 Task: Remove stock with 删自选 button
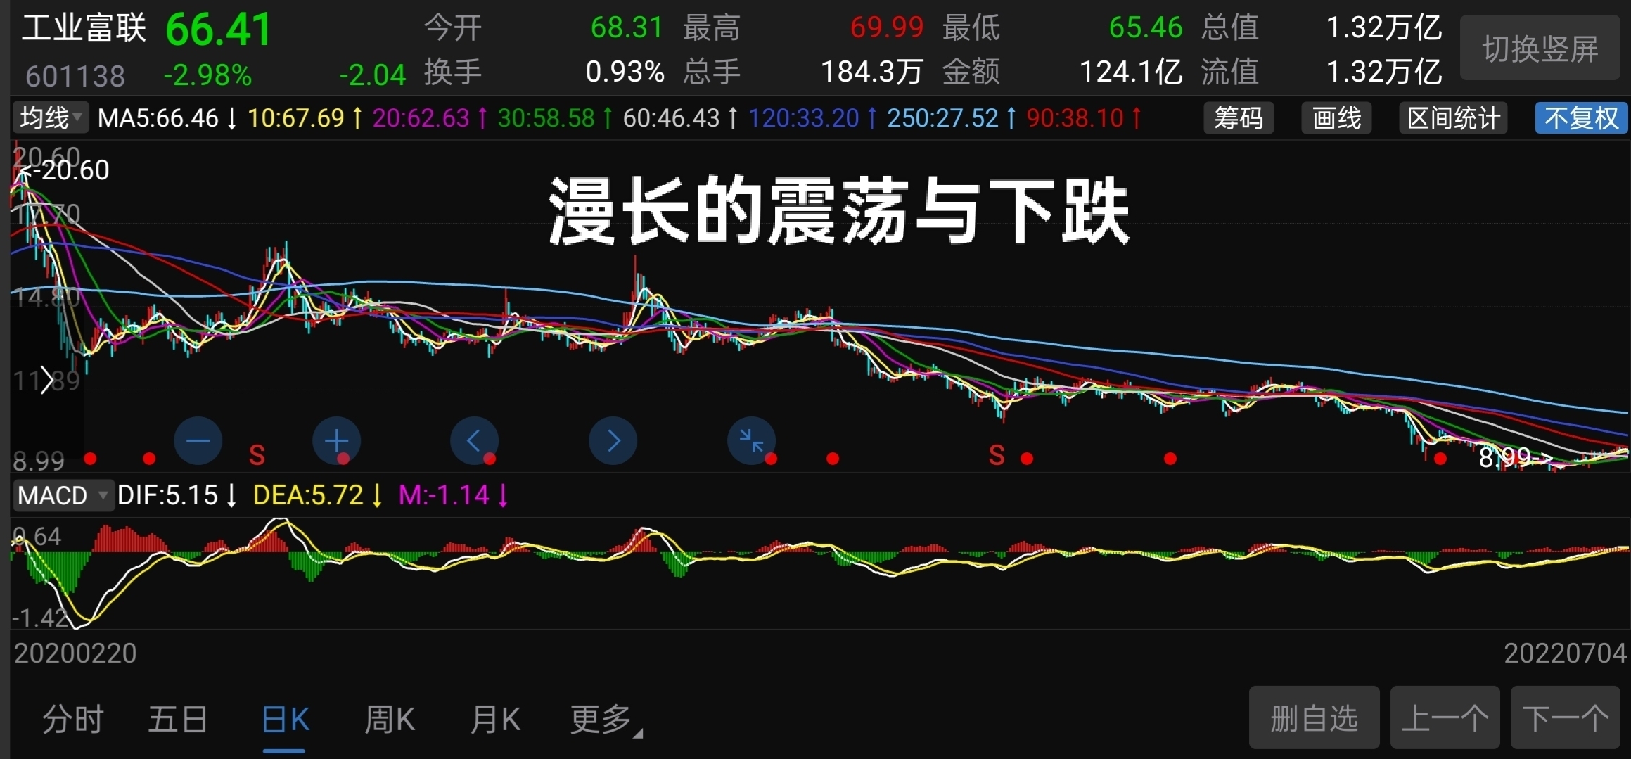(x=1314, y=718)
